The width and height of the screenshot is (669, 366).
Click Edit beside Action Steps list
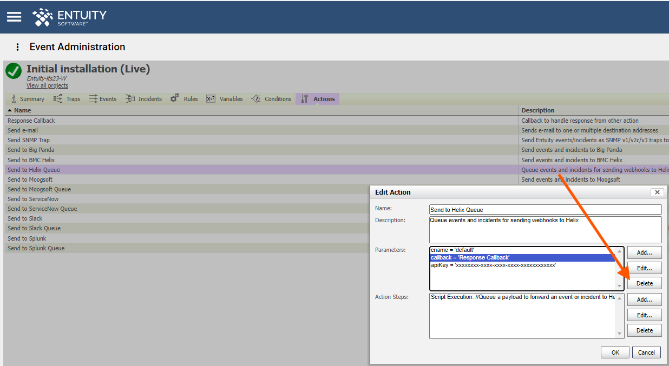click(645, 315)
